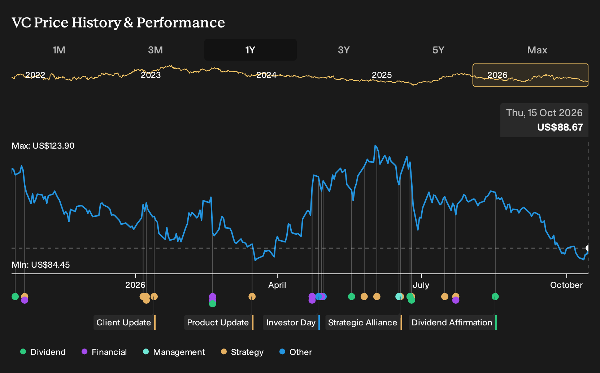
Task: Toggle the Other legend filter
Action: (296, 352)
